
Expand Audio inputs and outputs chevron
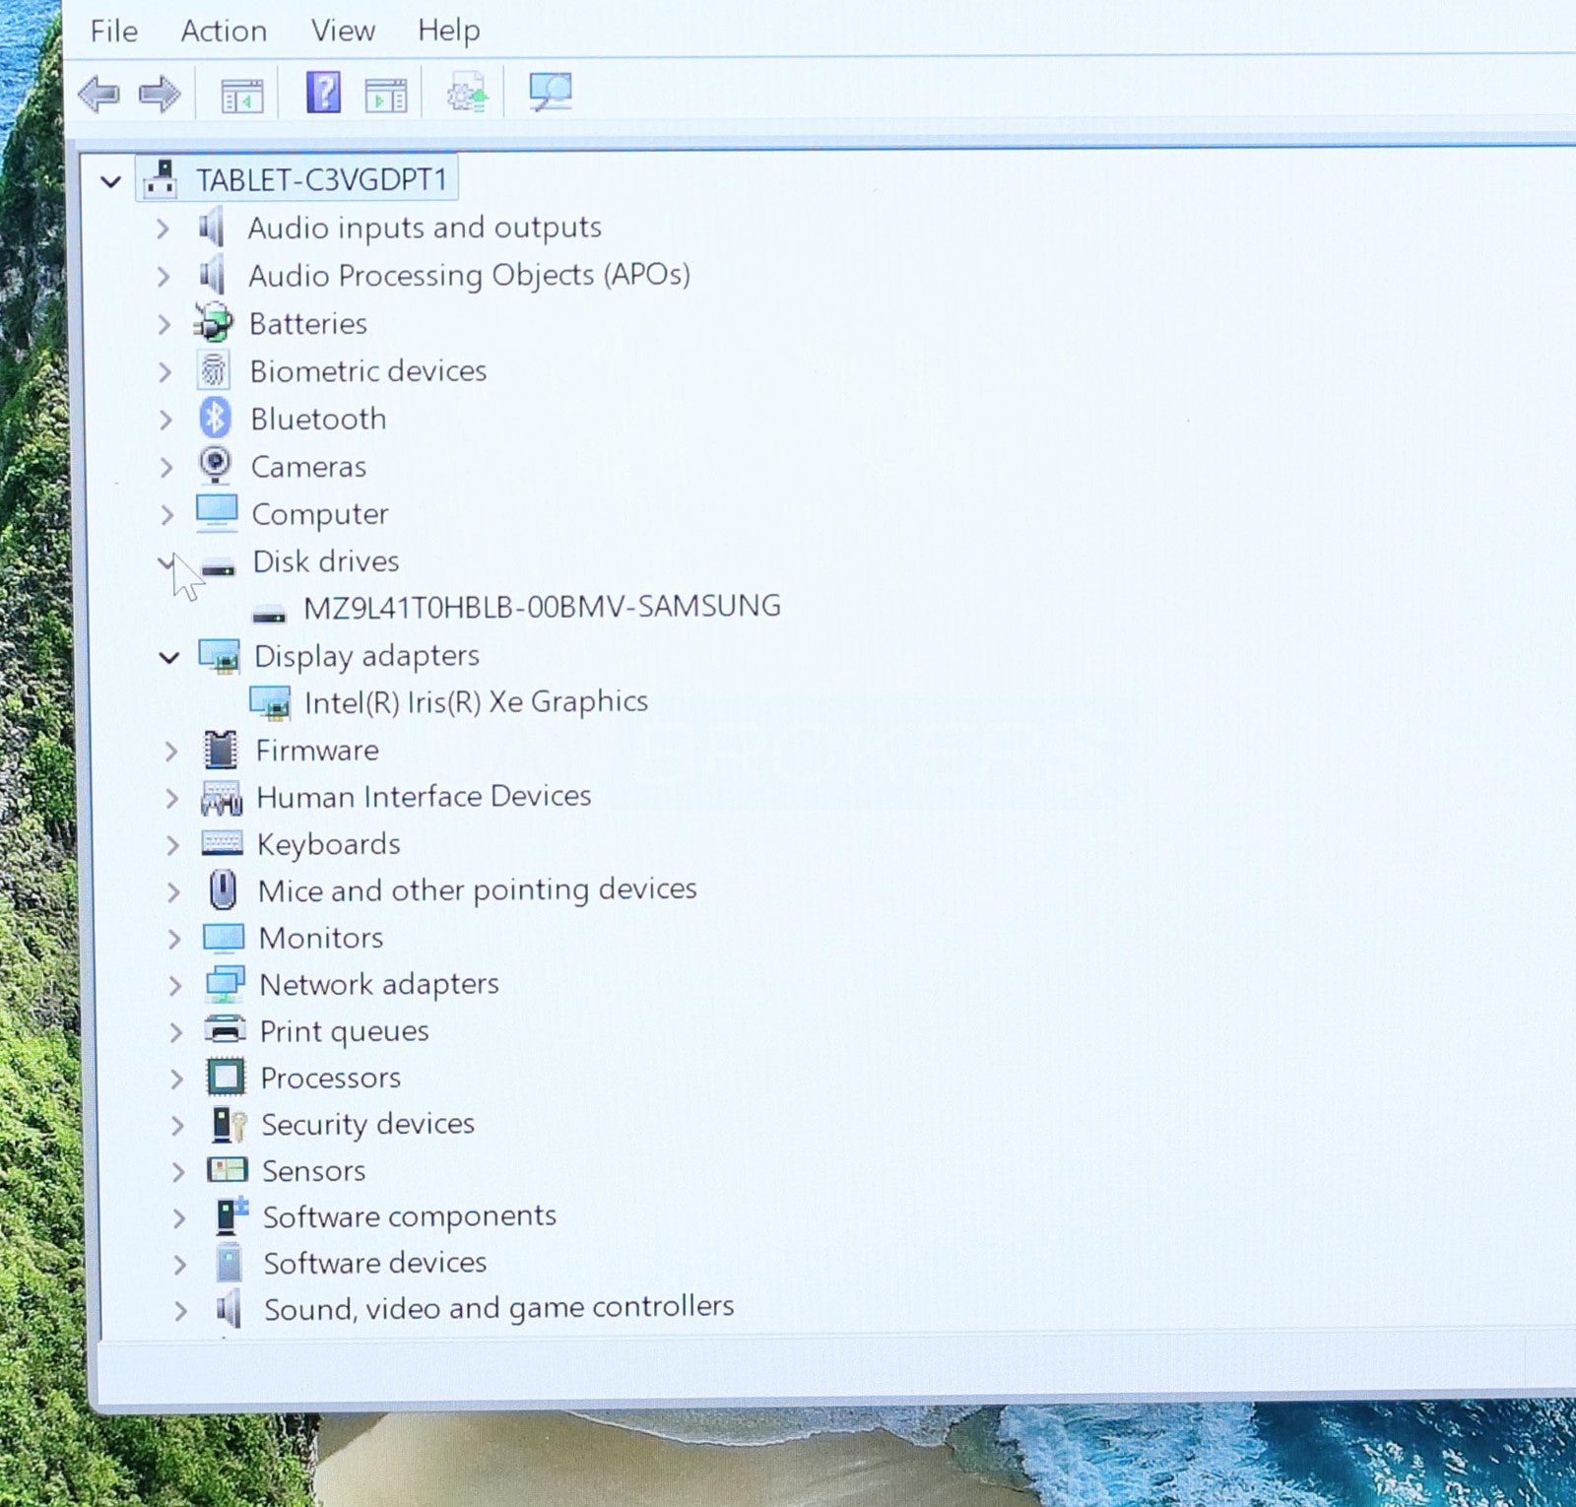click(163, 229)
